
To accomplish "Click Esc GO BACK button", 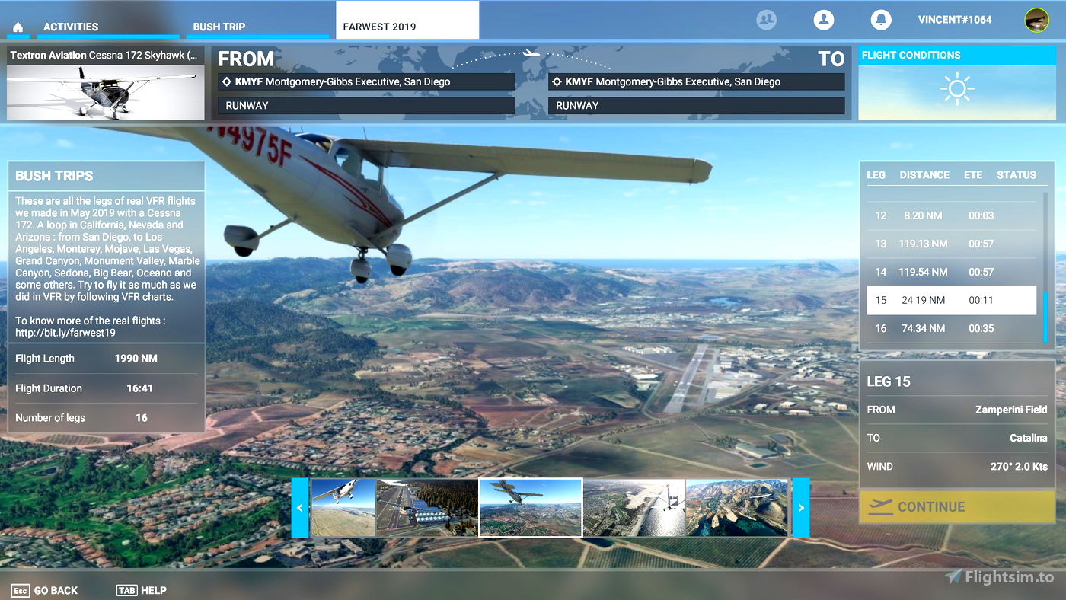I will click(x=45, y=590).
